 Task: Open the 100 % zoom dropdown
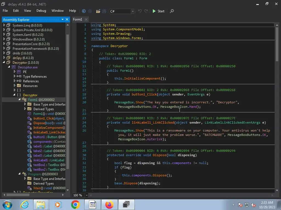click(x=86, y=195)
